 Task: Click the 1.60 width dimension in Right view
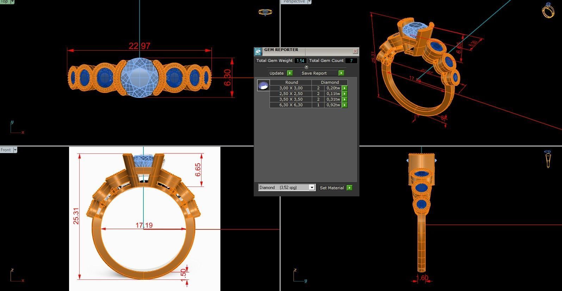422,278
